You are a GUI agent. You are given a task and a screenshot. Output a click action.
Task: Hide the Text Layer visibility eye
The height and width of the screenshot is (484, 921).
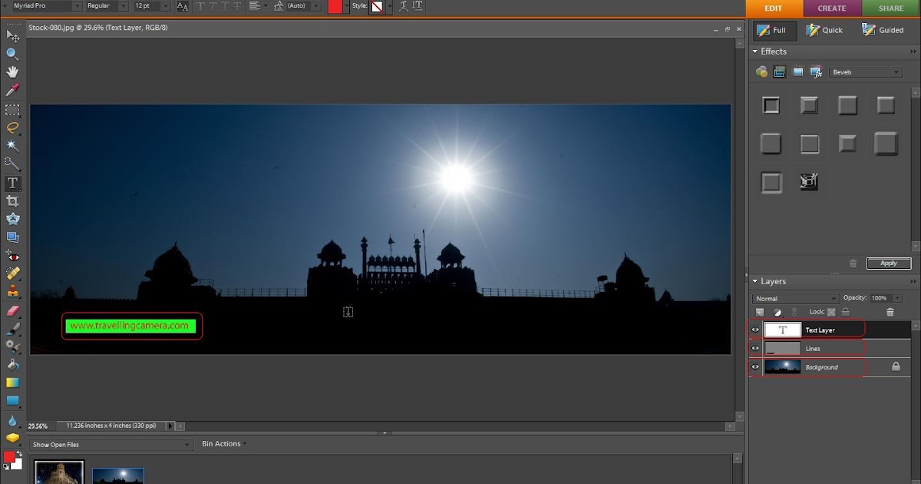(x=755, y=330)
